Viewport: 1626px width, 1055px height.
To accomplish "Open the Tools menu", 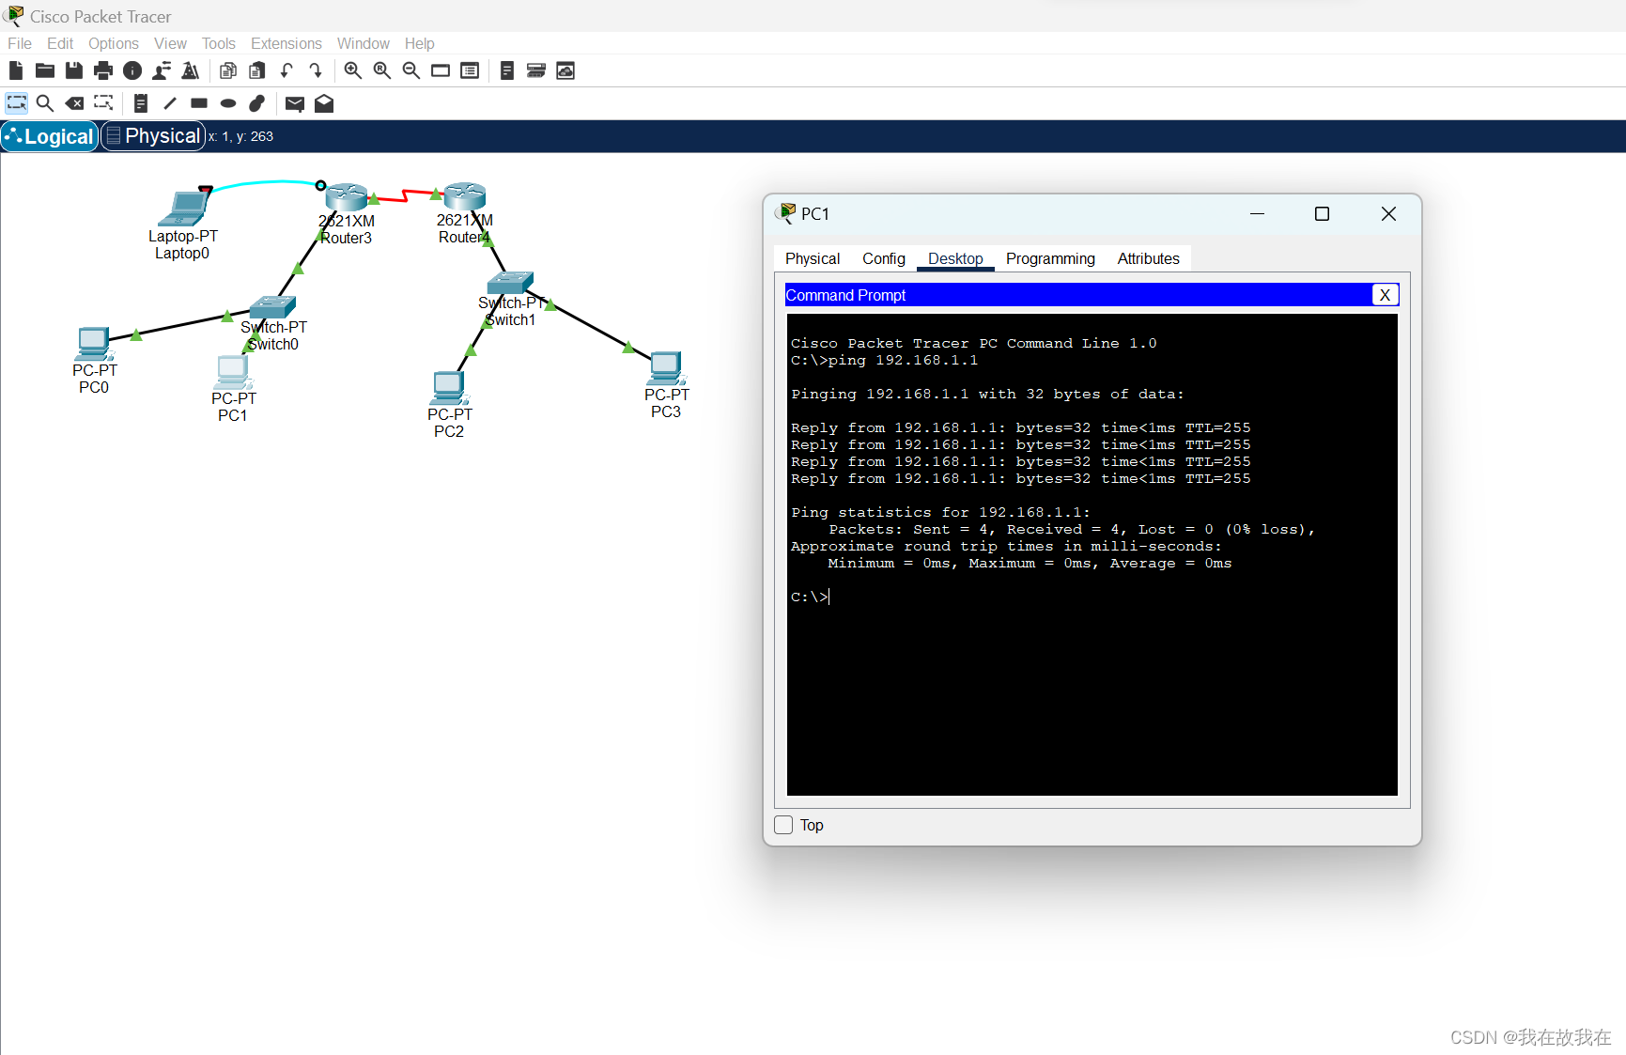I will coord(219,43).
